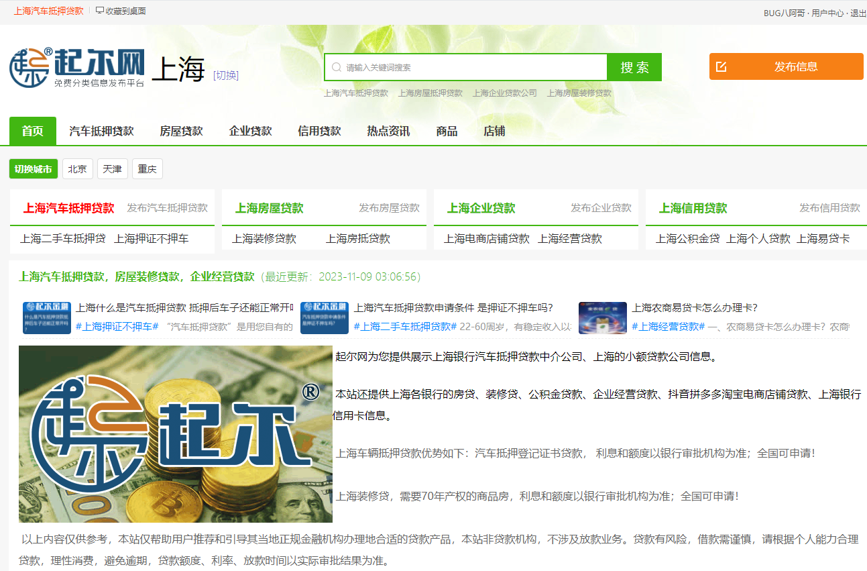
Task: Open article 上海什么是汽车抵押贷款 title
Action: pos(184,308)
